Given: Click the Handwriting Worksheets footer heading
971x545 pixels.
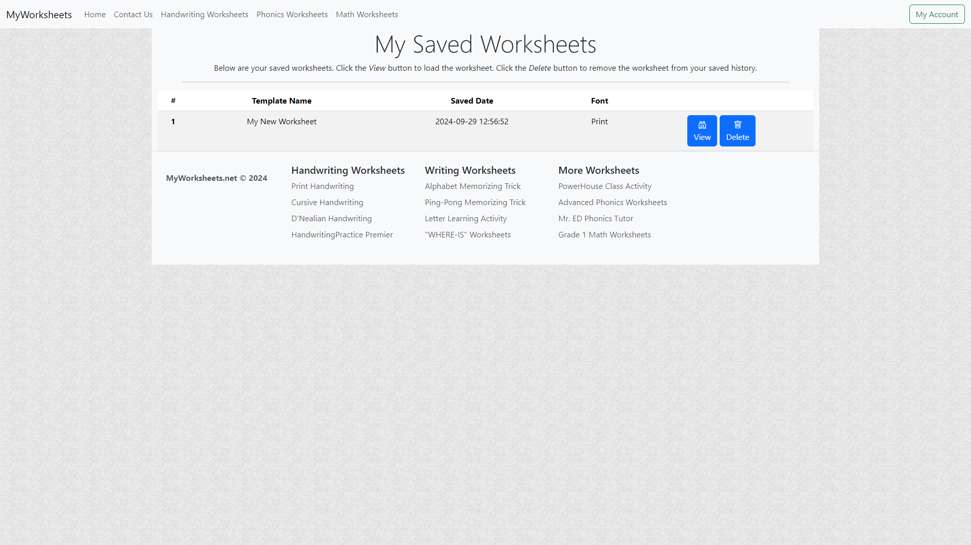Looking at the screenshot, I should (x=348, y=171).
